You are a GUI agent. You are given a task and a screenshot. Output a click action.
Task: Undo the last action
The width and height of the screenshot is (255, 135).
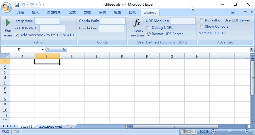pos(23,5)
